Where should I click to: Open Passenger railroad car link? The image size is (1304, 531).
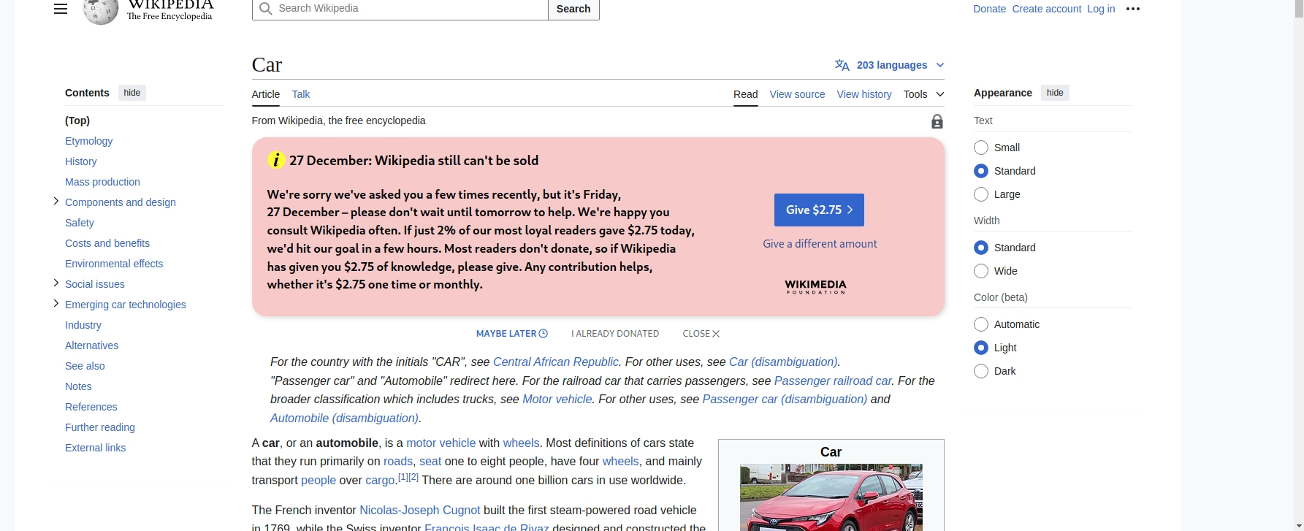click(833, 381)
